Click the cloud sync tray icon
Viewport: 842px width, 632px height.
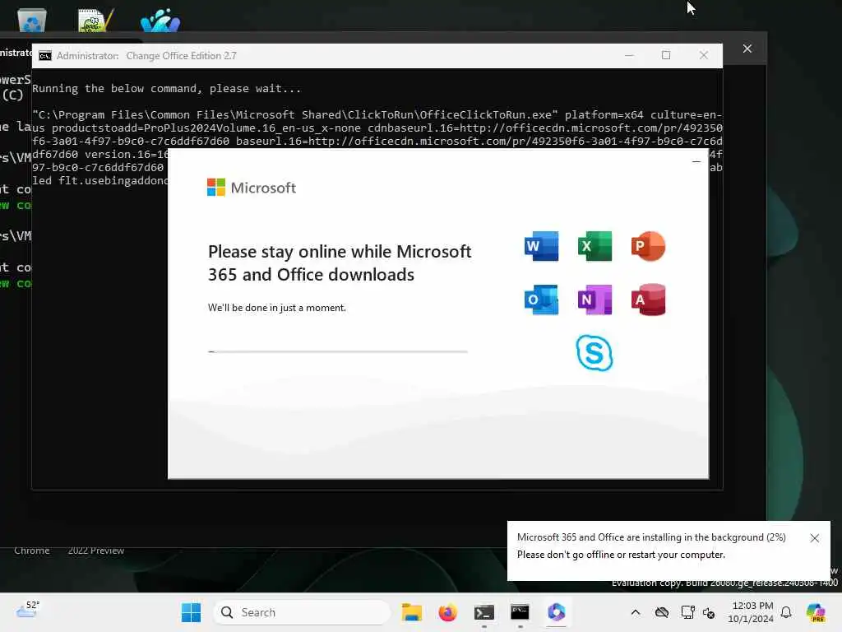(x=662, y=612)
